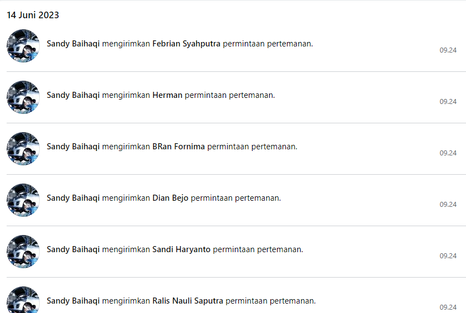Screen dimensions: 466x313
Task: Click Sandy Baihaqi name in BRan Fornima row
Action: [x=73, y=147]
